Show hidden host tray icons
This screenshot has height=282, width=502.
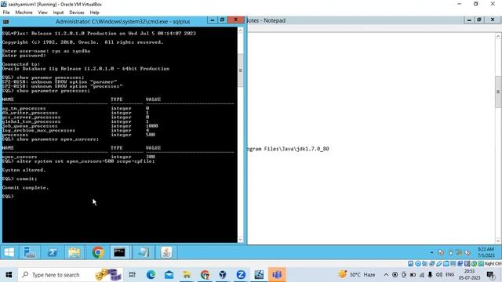click(386, 275)
